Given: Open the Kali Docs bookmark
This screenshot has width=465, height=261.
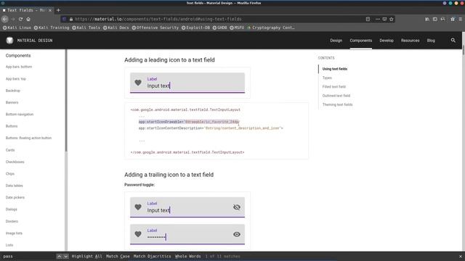Looking at the screenshot, I should coord(116,28).
